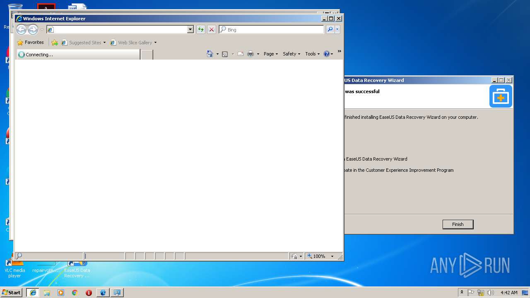
Task: Open the Safety menu
Action: pyautogui.click(x=291, y=54)
